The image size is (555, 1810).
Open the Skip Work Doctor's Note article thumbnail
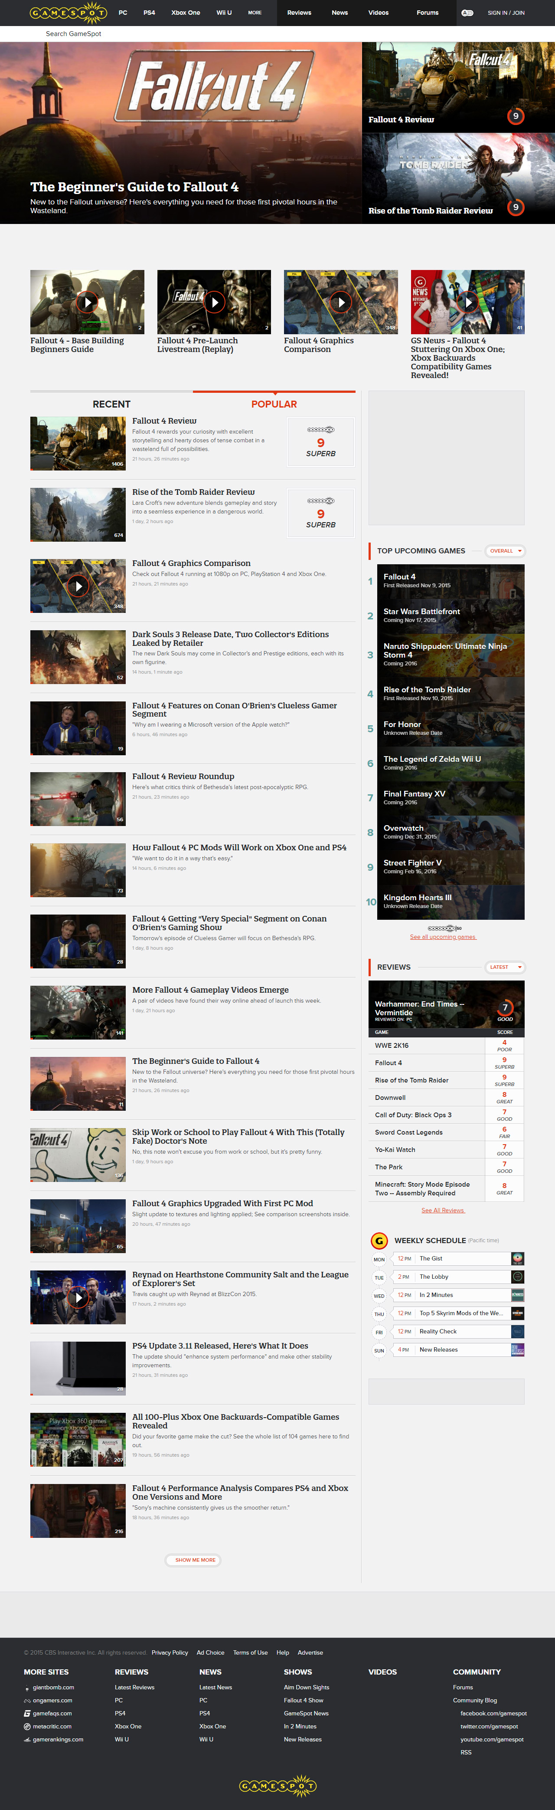pos(78,1155)
